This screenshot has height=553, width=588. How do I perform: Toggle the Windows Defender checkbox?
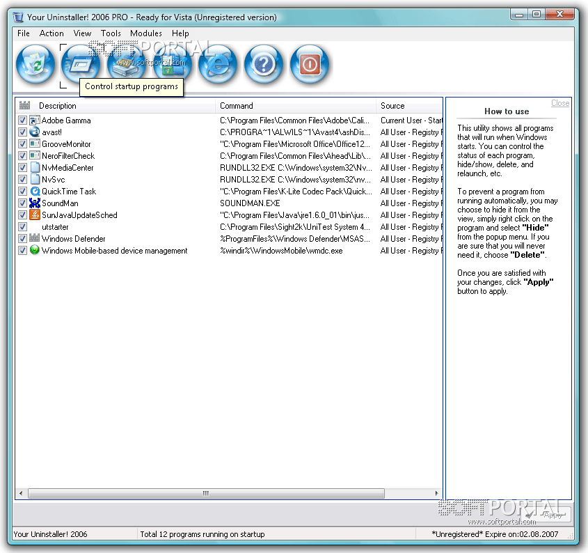(22, 239)
